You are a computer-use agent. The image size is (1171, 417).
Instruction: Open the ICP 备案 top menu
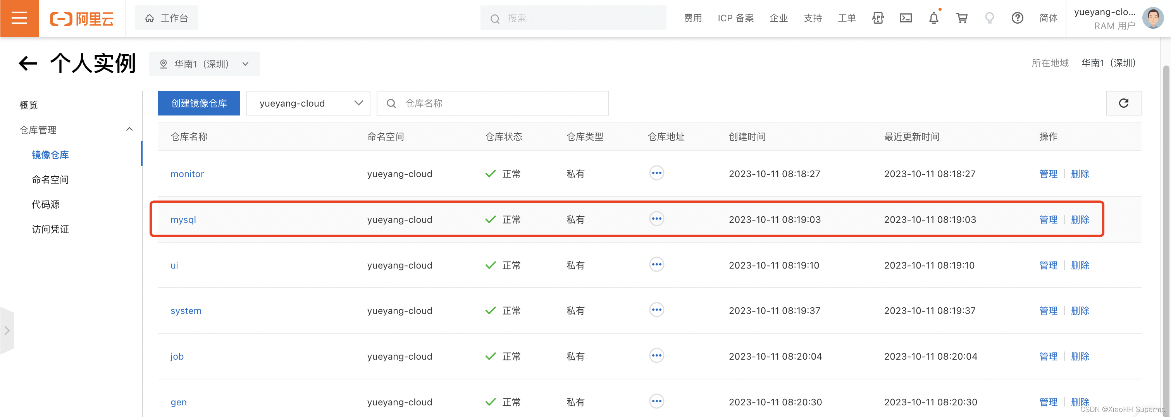[735, 18]
